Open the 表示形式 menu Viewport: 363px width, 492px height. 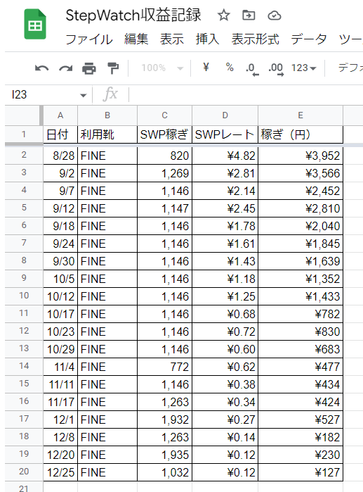255,39
